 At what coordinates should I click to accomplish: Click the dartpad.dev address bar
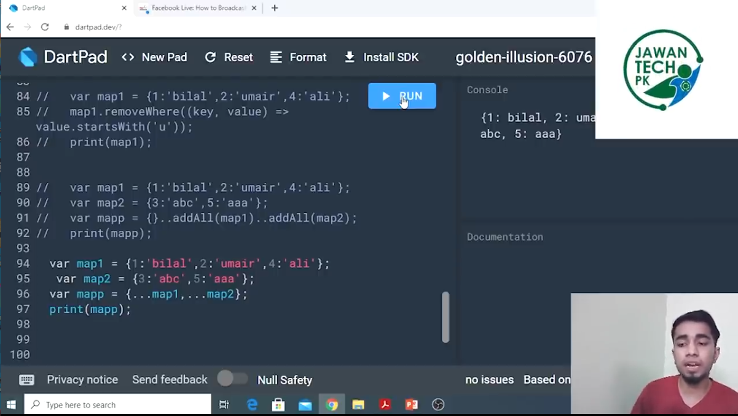[x=326, y=27]
